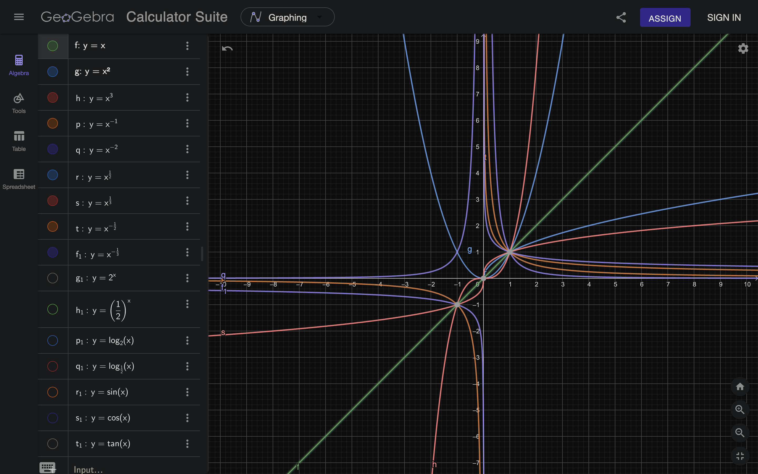This screenshot has height=474, width=758.
Task: Open more options for y = tan(x)
Action: tap(187, 444)
